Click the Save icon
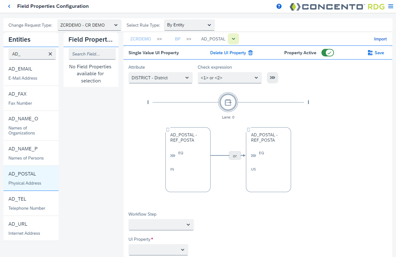This screenshot has height=257, width=396. [370, 53]
